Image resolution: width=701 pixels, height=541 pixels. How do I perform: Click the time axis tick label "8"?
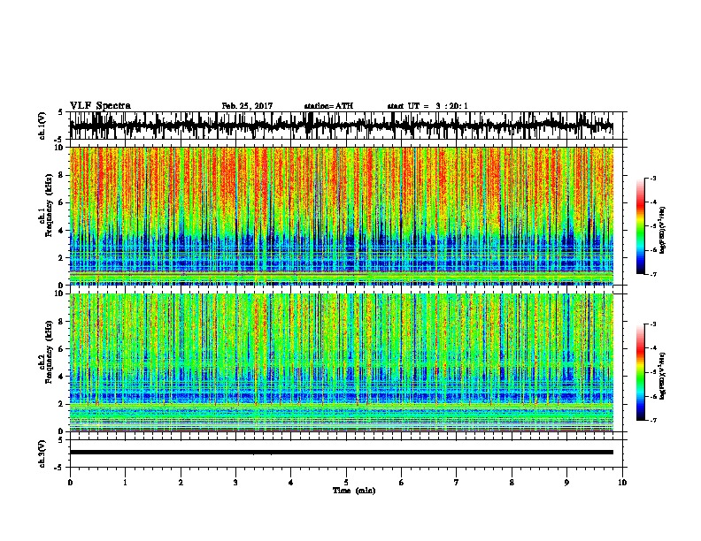pyautogui.click(x=512, y=483)
